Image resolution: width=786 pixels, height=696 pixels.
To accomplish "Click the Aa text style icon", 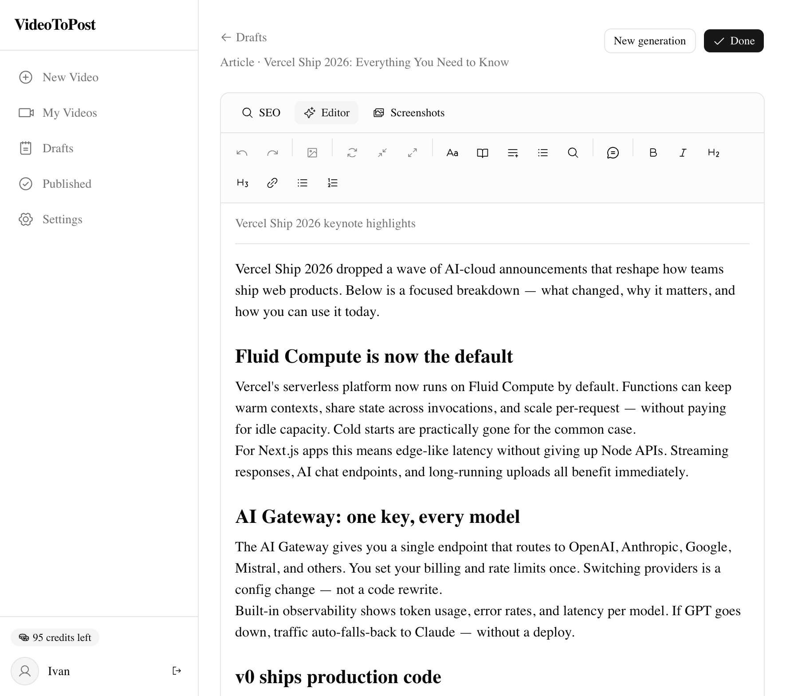I will coord(452,153).
